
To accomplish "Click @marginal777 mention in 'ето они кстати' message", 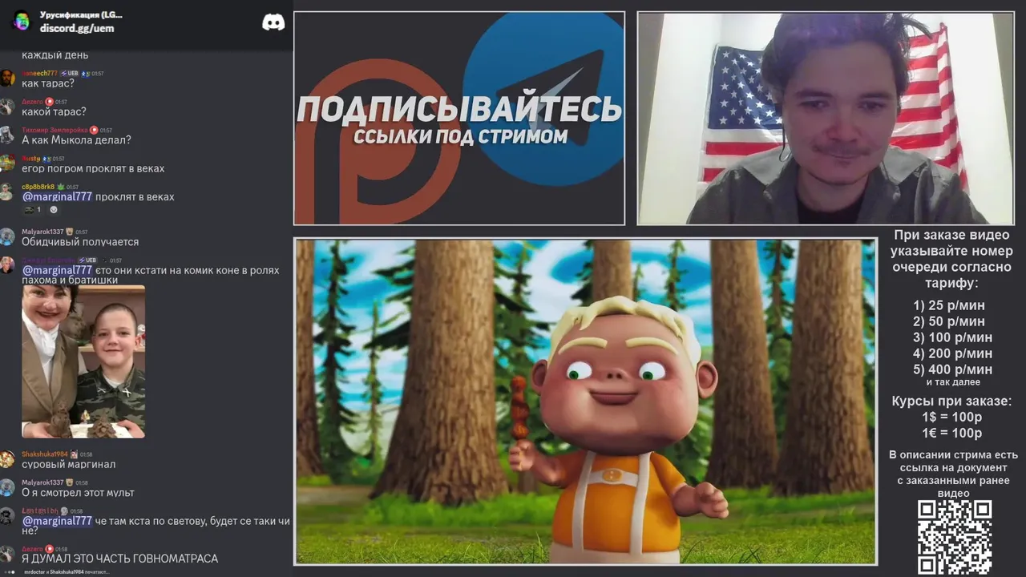I will coord(57,270).
